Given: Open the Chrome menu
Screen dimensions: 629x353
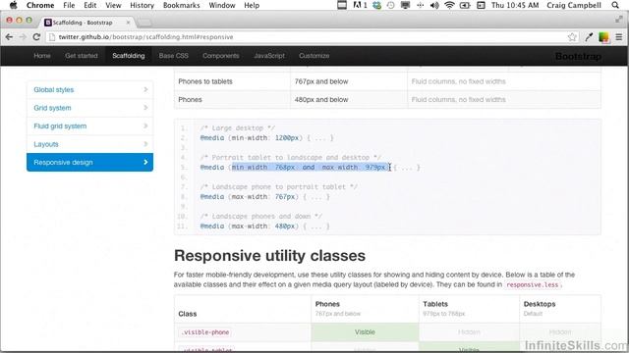Looking at the screenshot, I should click(40, 5).
